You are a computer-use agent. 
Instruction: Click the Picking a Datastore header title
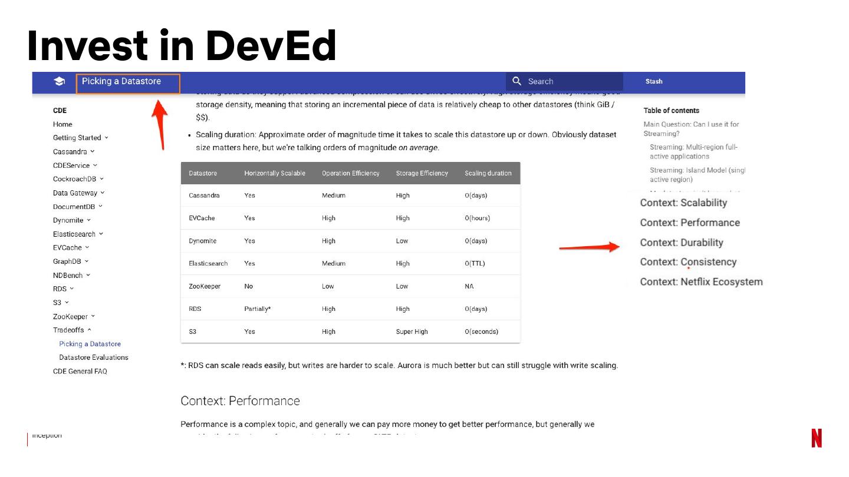coord(121,82)
